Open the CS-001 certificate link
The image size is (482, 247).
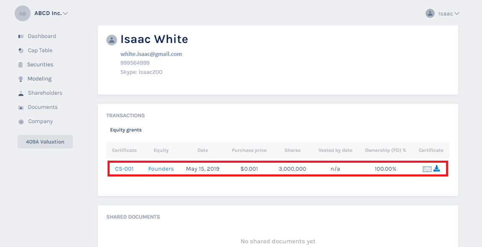coord(124,169)
